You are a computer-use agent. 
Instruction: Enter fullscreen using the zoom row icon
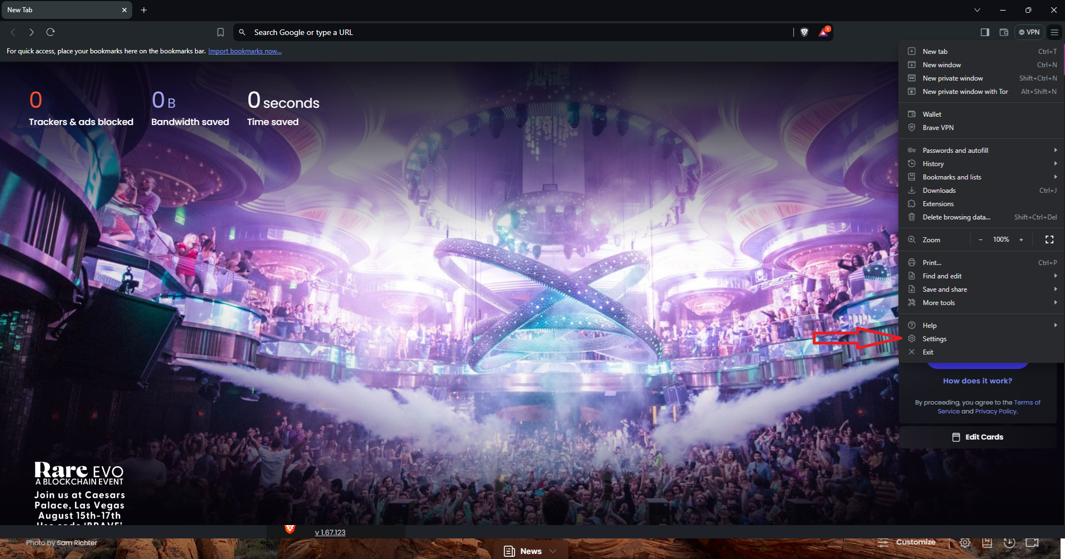click(x=1049, y=239)
